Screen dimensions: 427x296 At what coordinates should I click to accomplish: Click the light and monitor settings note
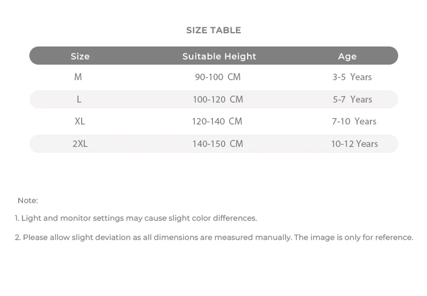pyautogui.click(x=136, y=218)
